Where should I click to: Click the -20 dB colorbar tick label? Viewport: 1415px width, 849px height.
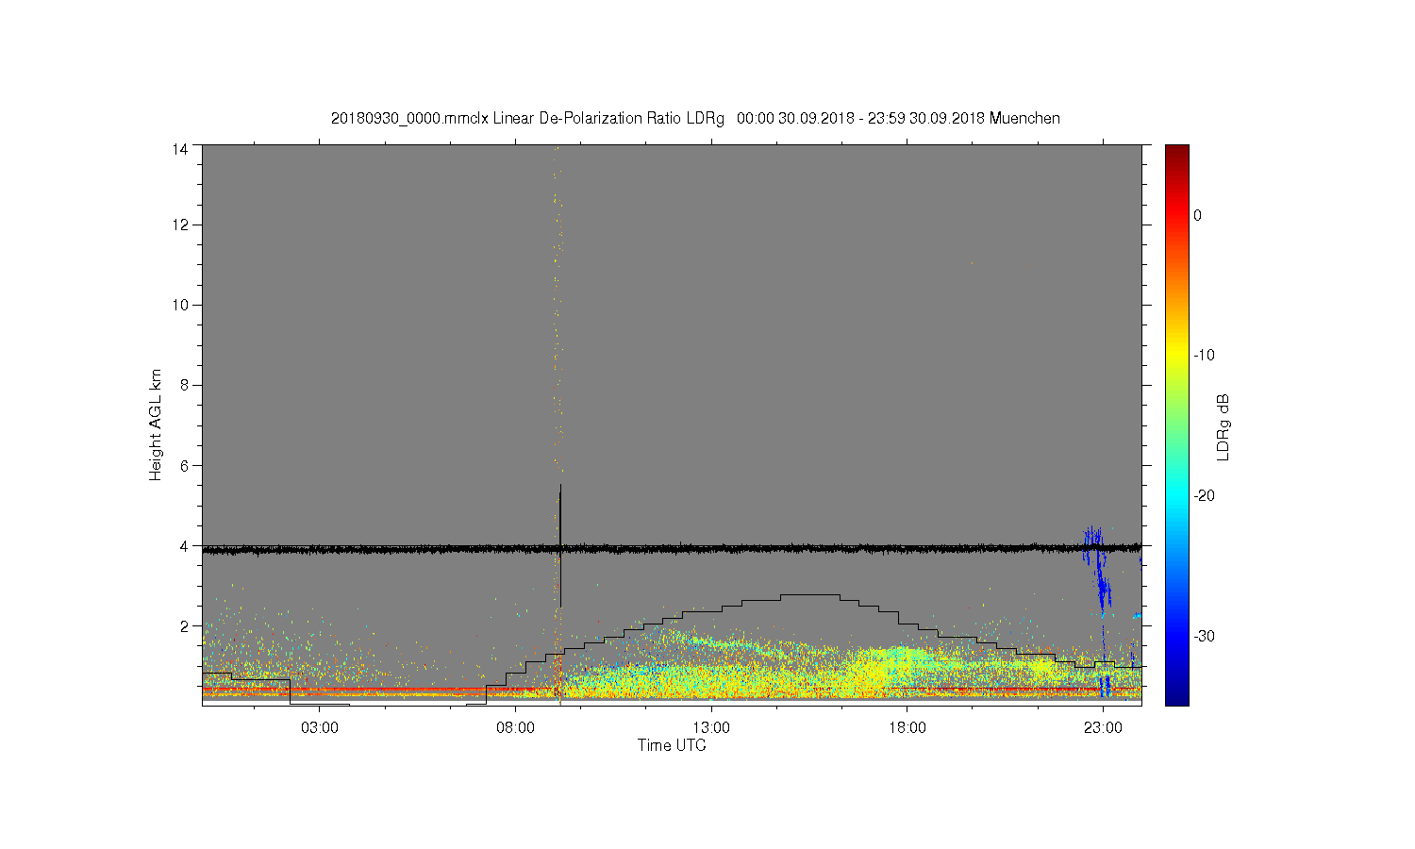1204,496
